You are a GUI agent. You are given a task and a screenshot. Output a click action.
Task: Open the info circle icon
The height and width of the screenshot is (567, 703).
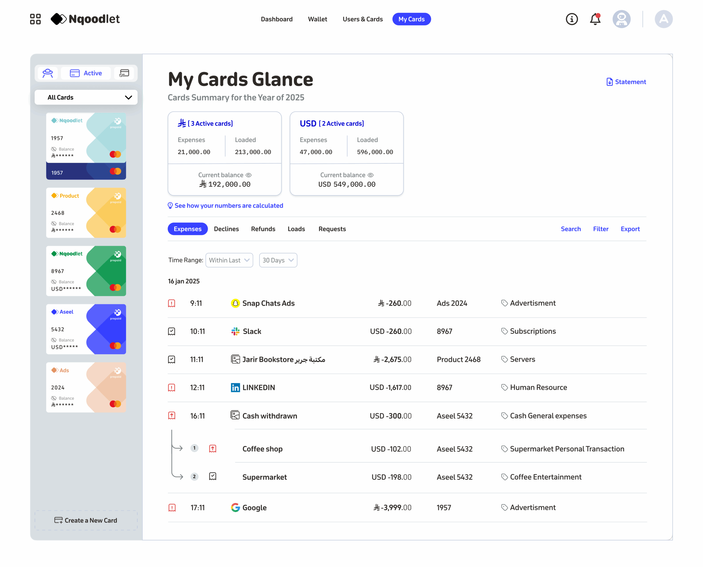click(572, 19)
